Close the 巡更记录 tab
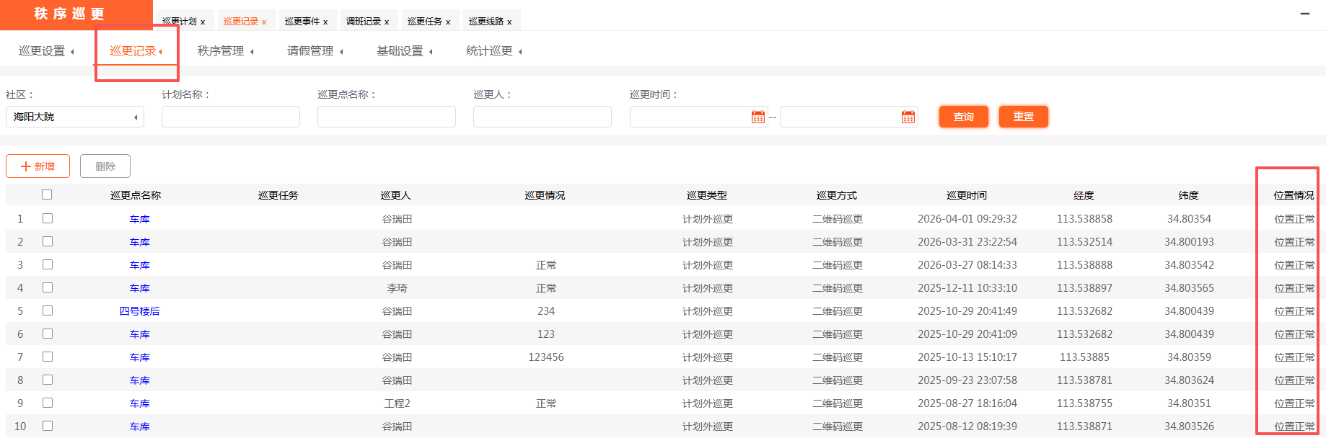 [264, 22]
